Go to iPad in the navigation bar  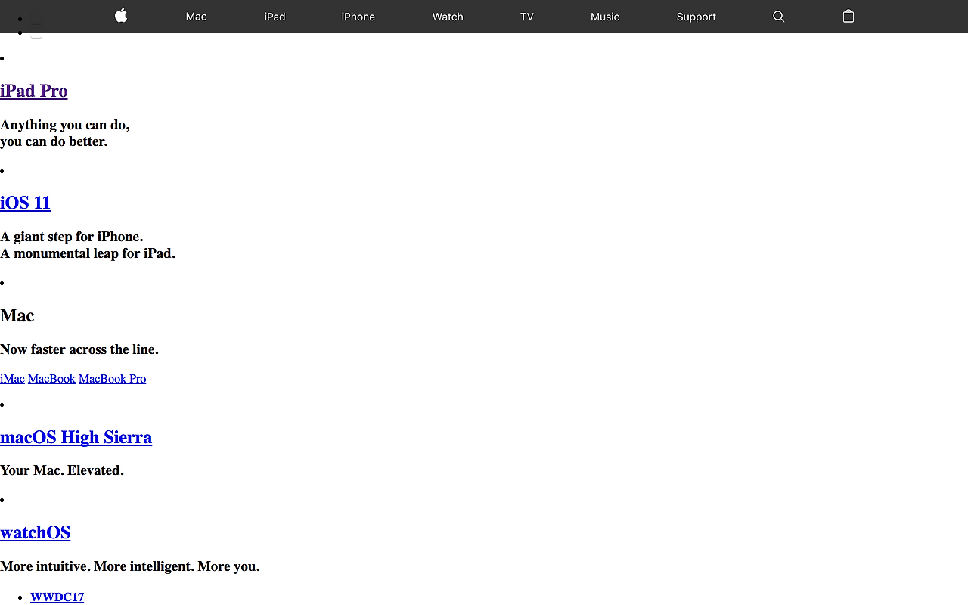click(275, 17)
